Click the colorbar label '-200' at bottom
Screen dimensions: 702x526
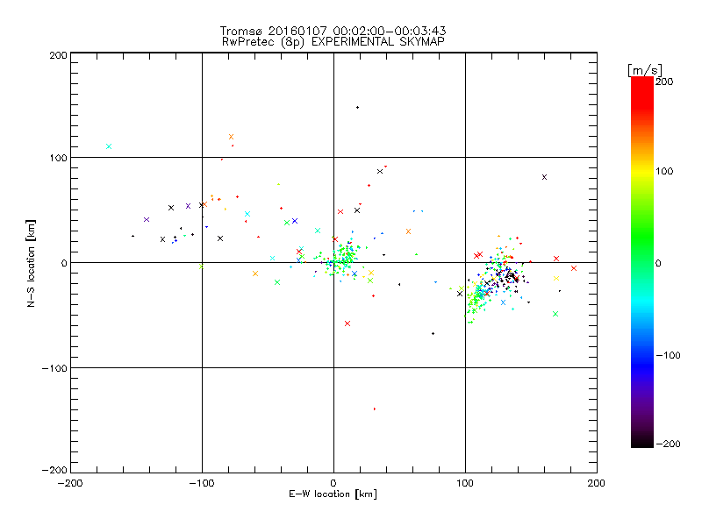(x=668, y=444)
